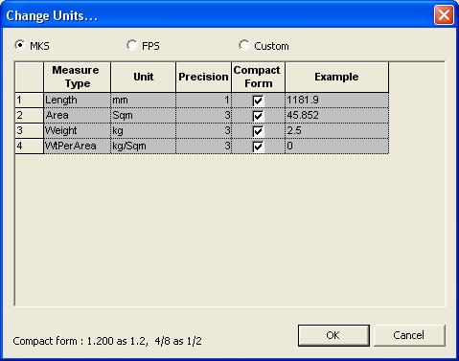Click the example value 2.5
Screen dimensions: 459x361
coord(336,130)
